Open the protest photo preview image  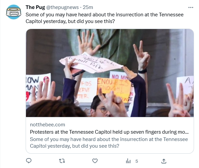pyautogui.click(x=110, y=73)
